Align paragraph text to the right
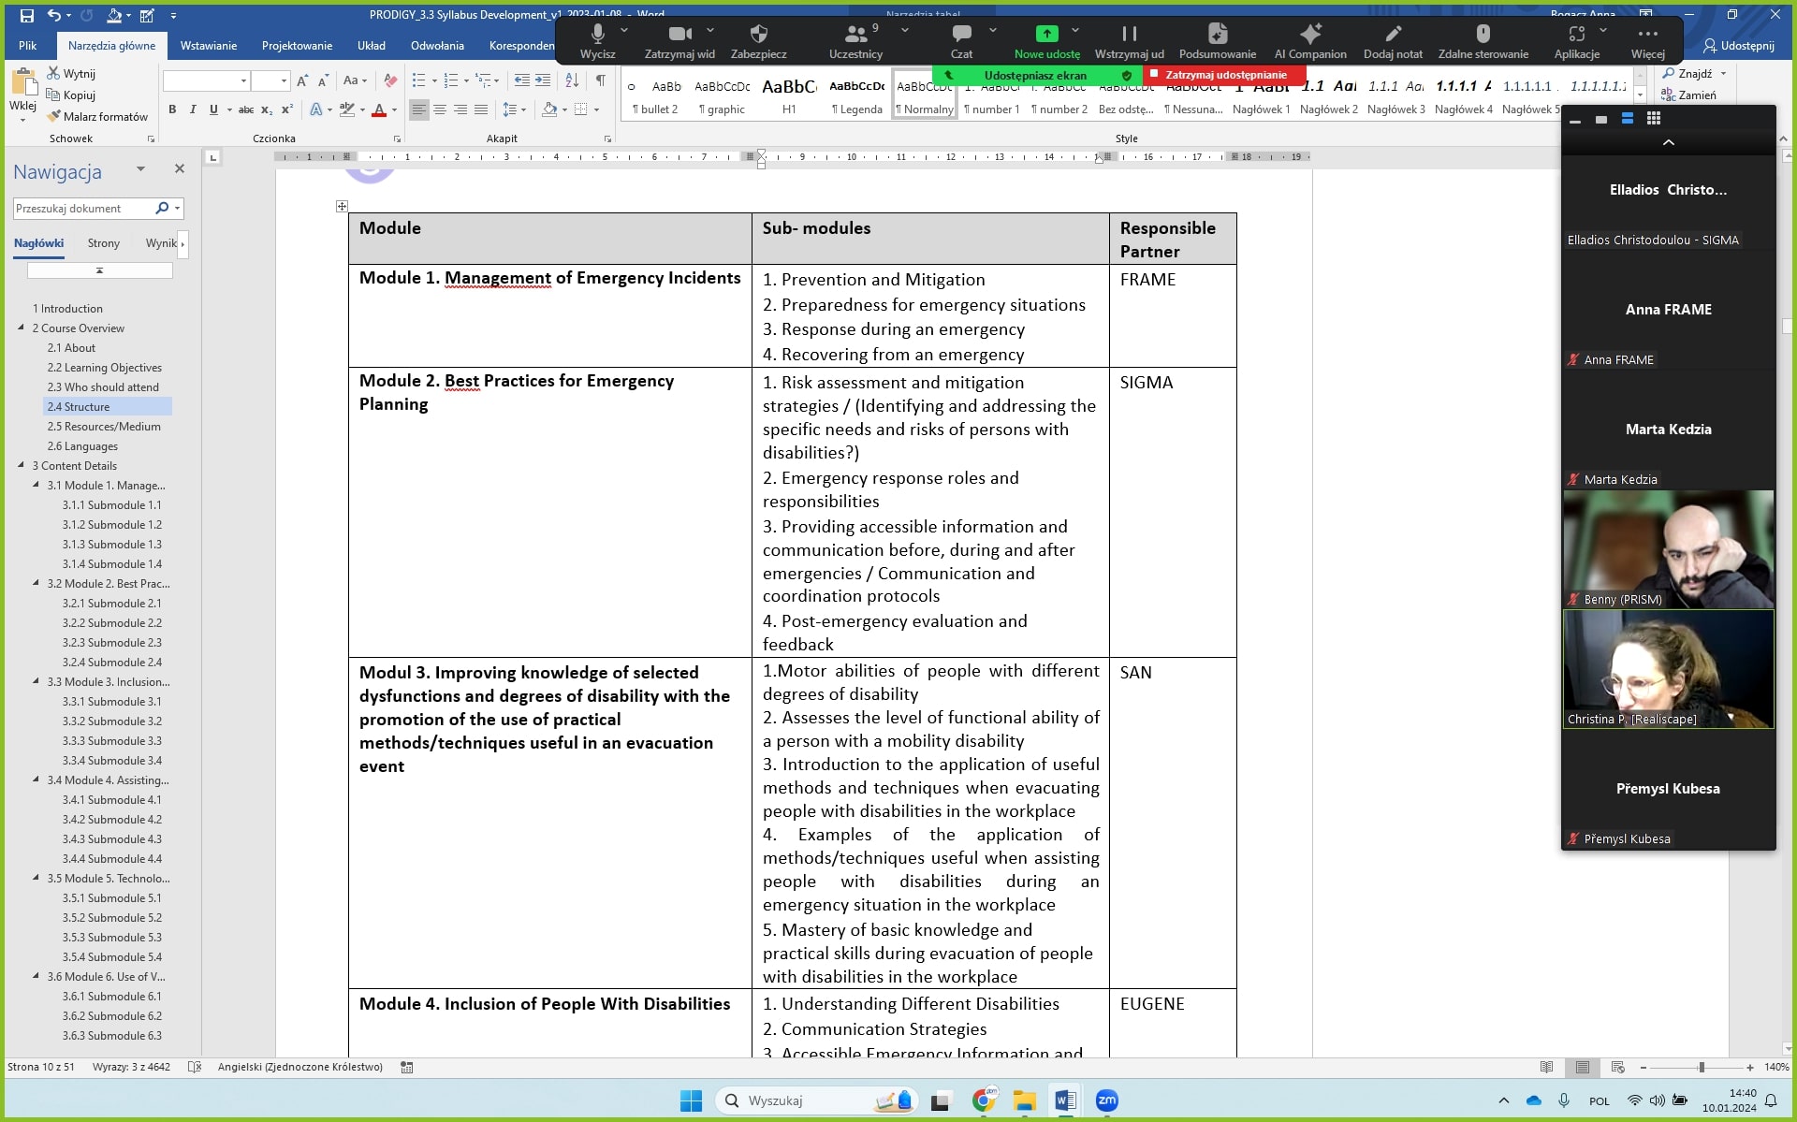1797x1122 pixels. pos(460,109)
